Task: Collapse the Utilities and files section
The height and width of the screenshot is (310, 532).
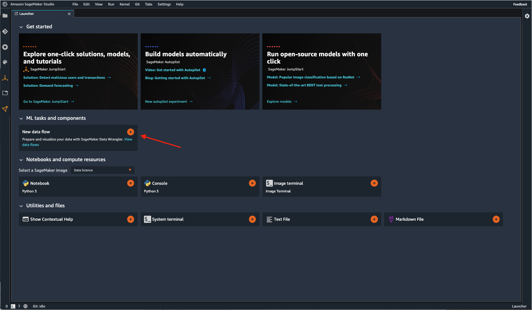Action: [x=21, y=206]
